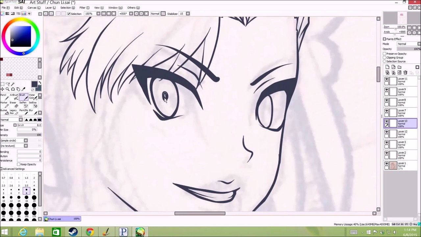The width and height of the screenshot is (421, 237).
Task: Toggle visibility of Layer12
Action: click(x=387, y=132)
